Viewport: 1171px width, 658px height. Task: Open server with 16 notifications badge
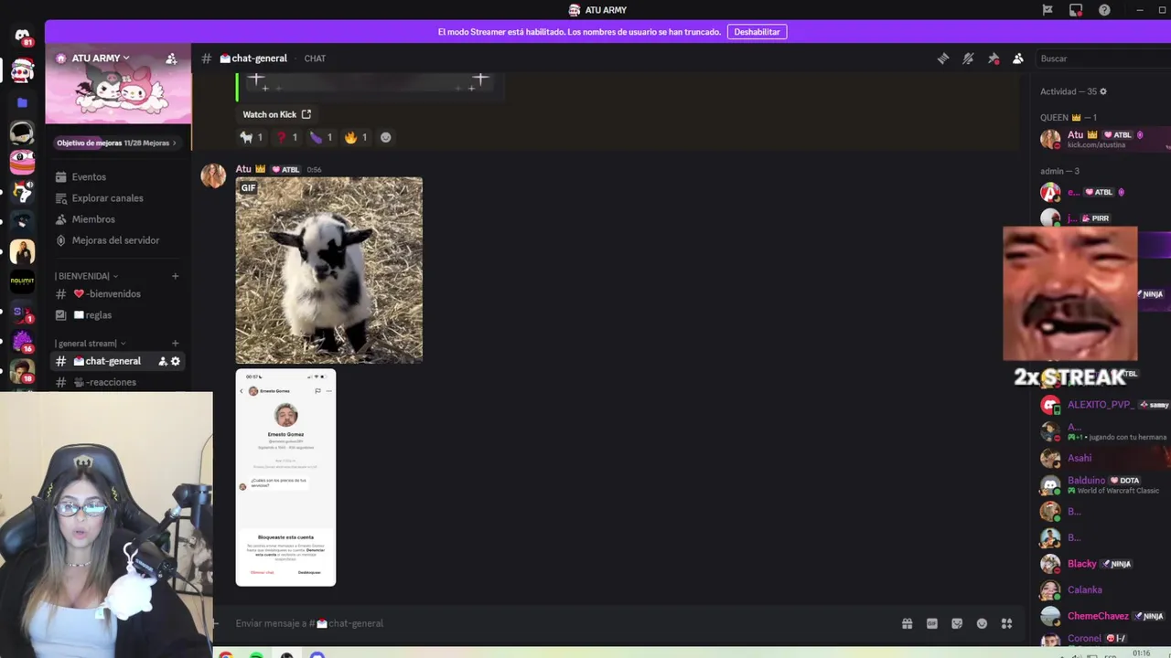coord(22,342)
